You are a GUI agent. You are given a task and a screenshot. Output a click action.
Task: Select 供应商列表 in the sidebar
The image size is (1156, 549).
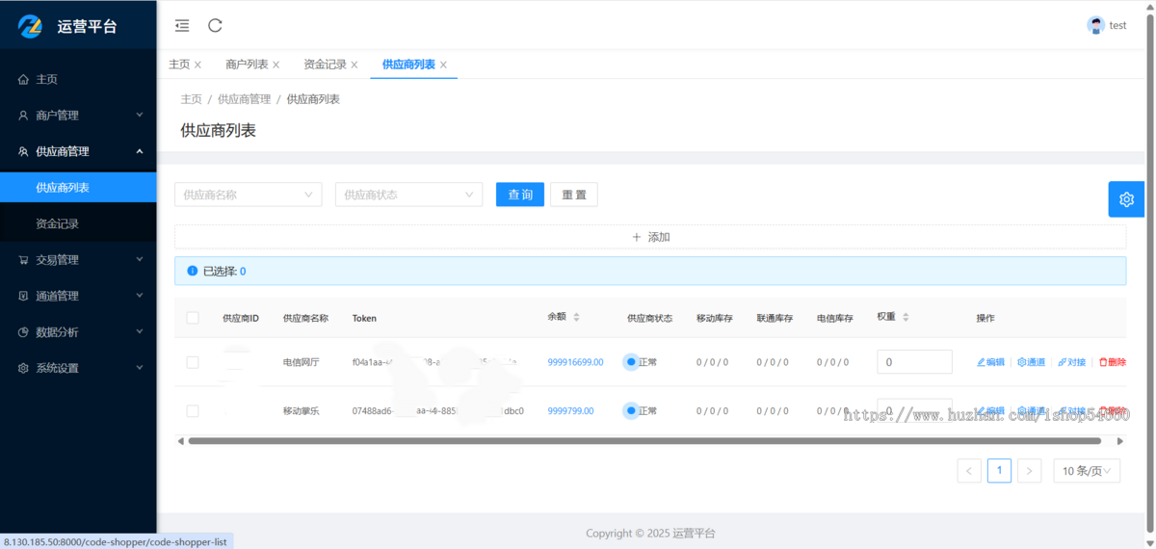click(78, 187)
